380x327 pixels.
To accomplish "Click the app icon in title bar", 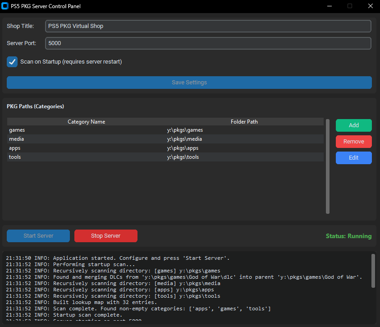I will tap(5, 6).
